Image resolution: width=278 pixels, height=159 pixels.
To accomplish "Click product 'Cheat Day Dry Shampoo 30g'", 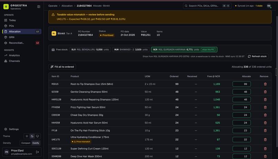I will click(87, 115).
